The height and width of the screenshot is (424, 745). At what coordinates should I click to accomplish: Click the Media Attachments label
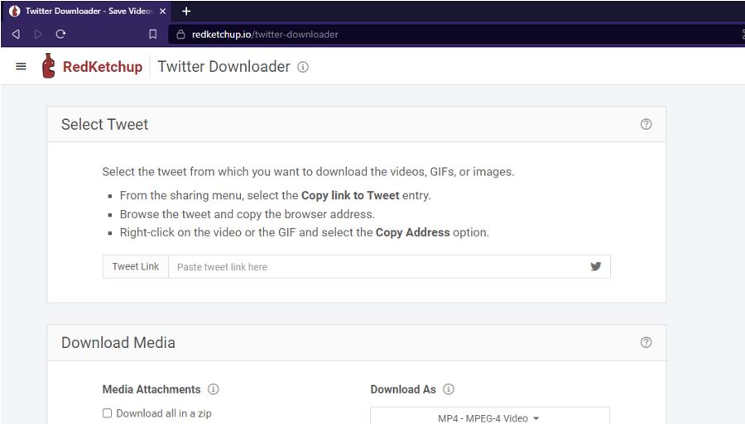151,389
